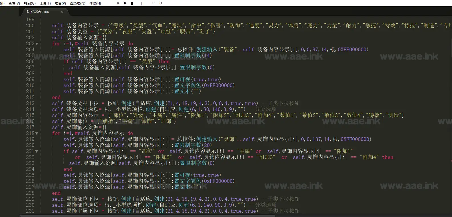Click 'end' on line 224
The width and height of the screenshot is (452, 217).
point(68,169)
